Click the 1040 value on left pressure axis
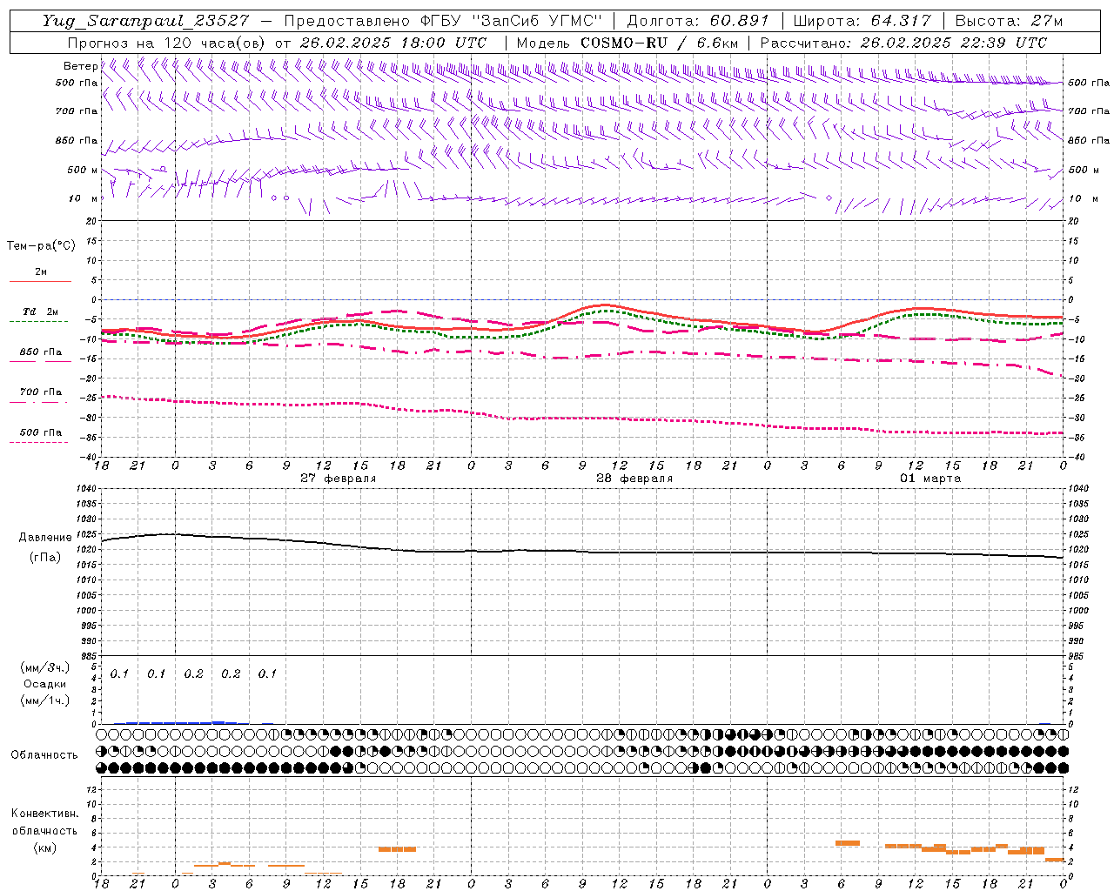Viewport: 1114px width, 891px height. click(x=85, y=489)
